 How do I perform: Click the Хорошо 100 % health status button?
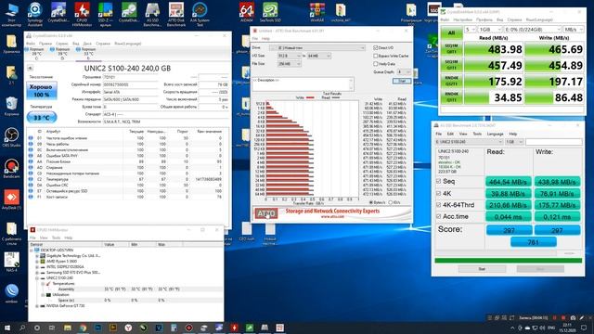(41, 91)
